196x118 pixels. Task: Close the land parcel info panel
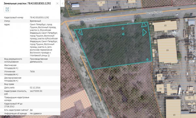pyautogui.click(x=57, y=3)
